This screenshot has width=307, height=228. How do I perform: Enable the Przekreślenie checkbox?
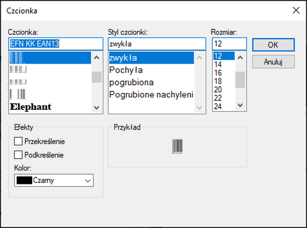(x=18, y=141)
